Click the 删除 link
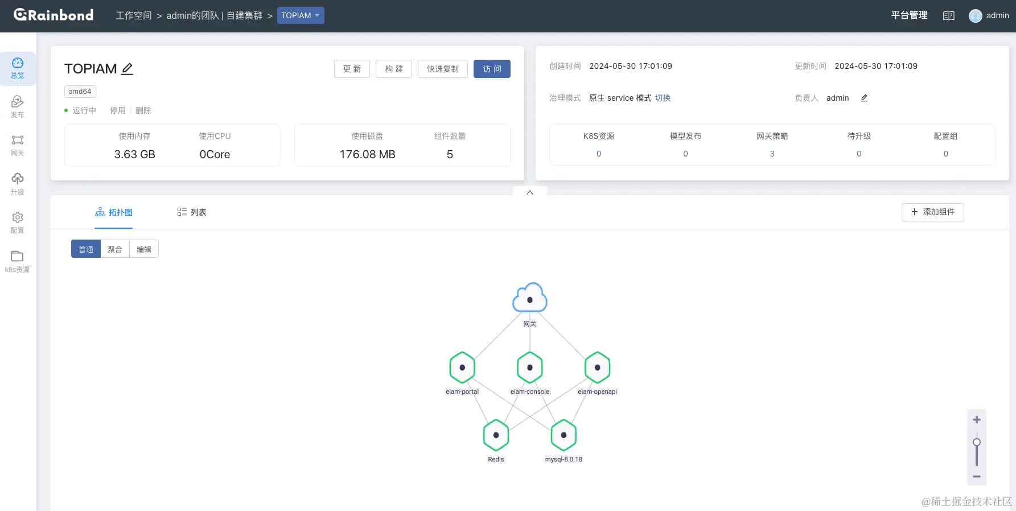This screenshot has height=511, width=1016. pos(143,110)
